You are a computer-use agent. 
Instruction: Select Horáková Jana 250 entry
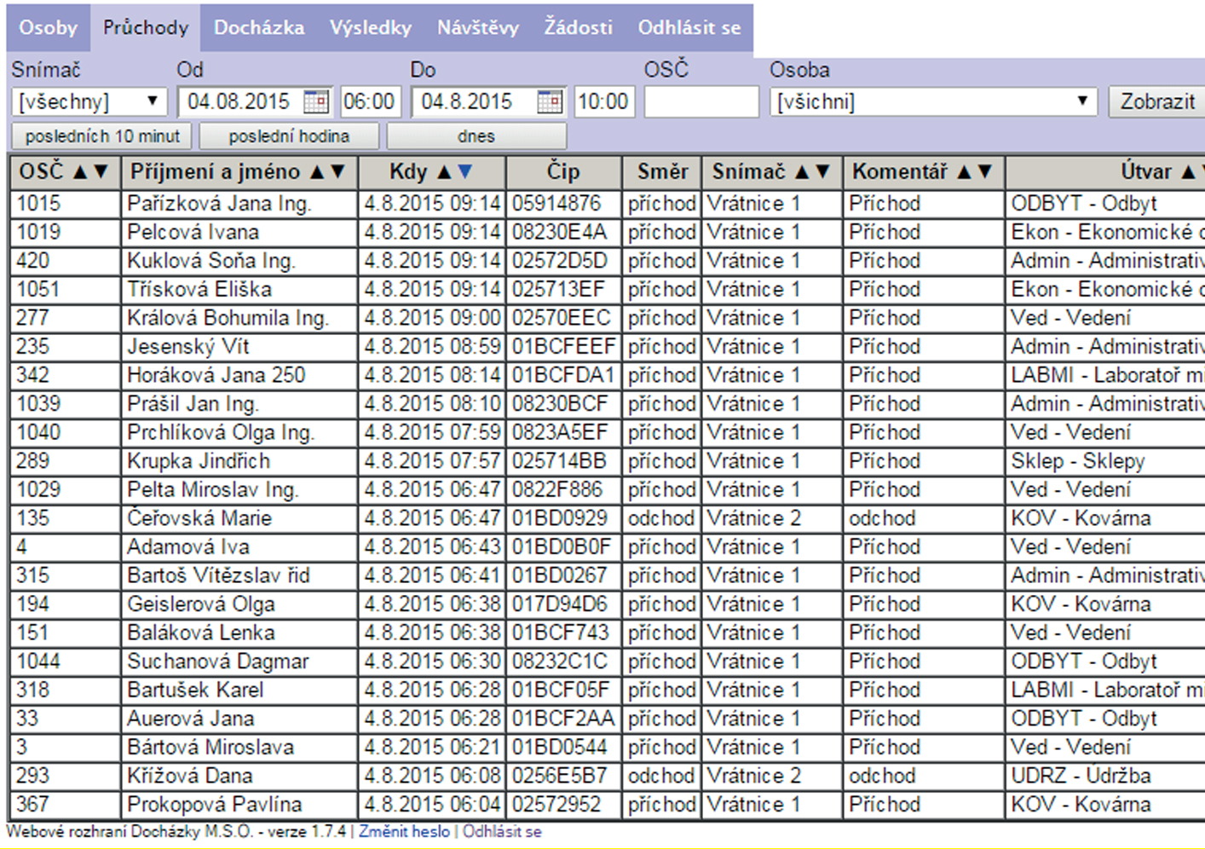[x=216, y=376]
